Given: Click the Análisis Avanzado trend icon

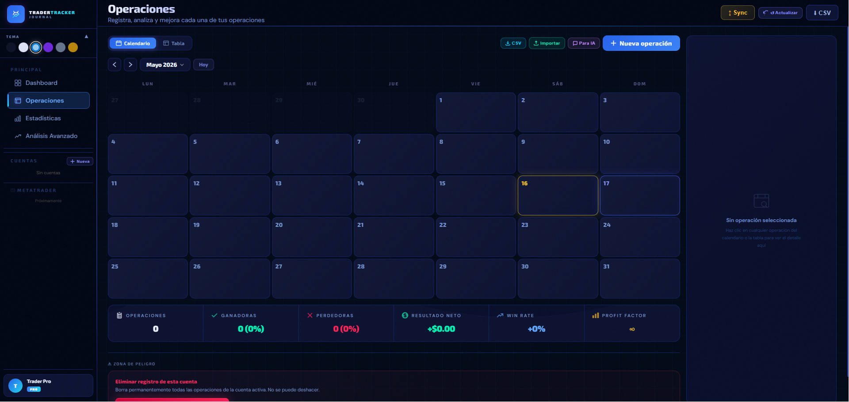Looking at the screenshot, I should tap(18, 136).
